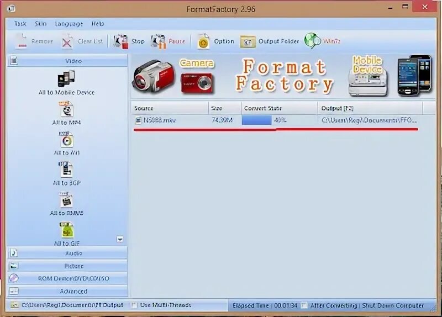
Task: Click the Video section header icon
Action: click(x=13, y=61)
